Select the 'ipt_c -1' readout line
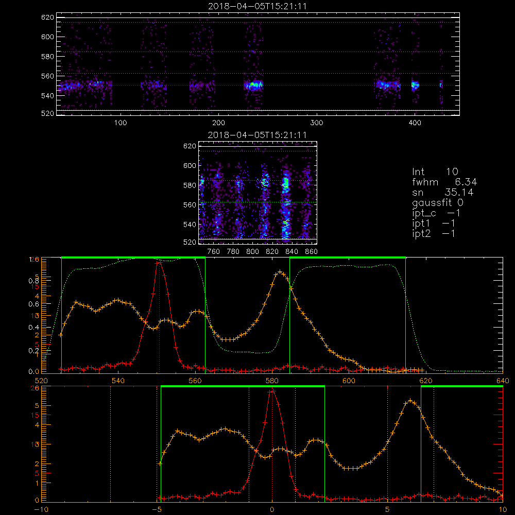 (x=436, y=213)
